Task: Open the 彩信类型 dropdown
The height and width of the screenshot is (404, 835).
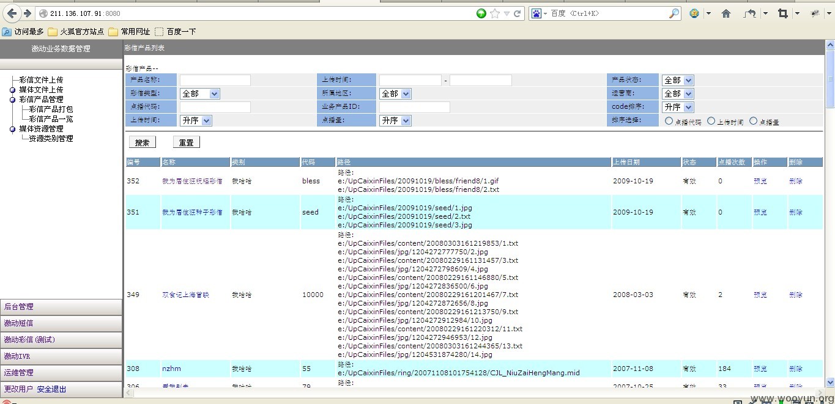Action: click(x=199, y=94)
